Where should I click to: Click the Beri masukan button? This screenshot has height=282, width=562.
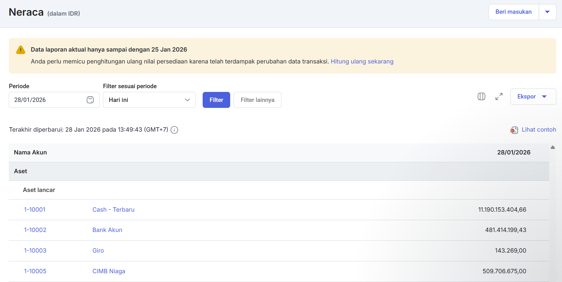(513, 12)
